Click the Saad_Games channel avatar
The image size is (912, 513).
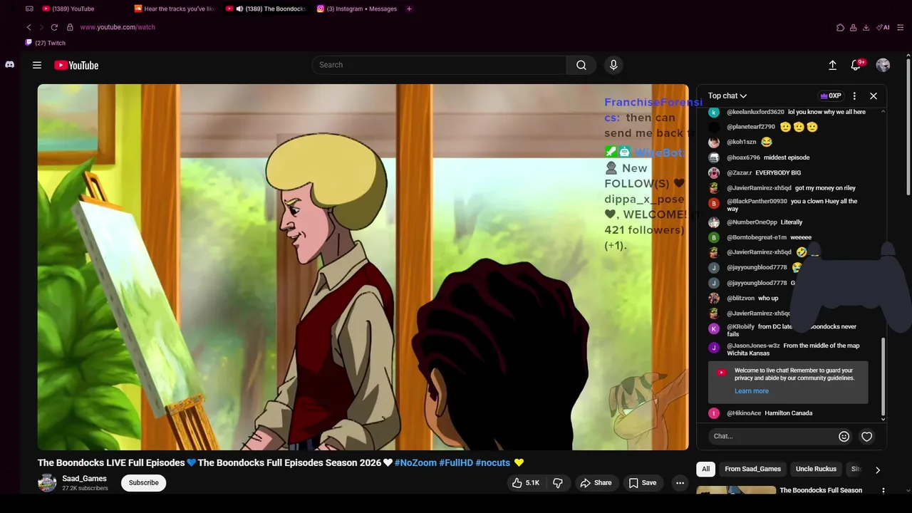tap(47, 483)
